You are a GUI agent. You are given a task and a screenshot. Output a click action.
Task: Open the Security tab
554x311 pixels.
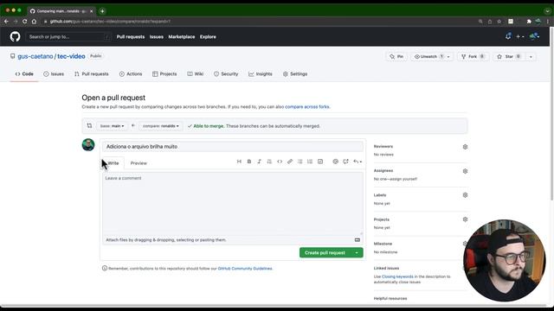pos(226,74)
